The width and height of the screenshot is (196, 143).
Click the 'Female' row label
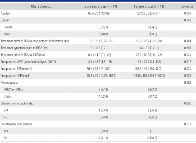pos(8,27)
